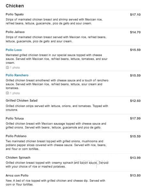
Task: Click the Grilled Chicken Salad title
Action: tap(21, 101)
